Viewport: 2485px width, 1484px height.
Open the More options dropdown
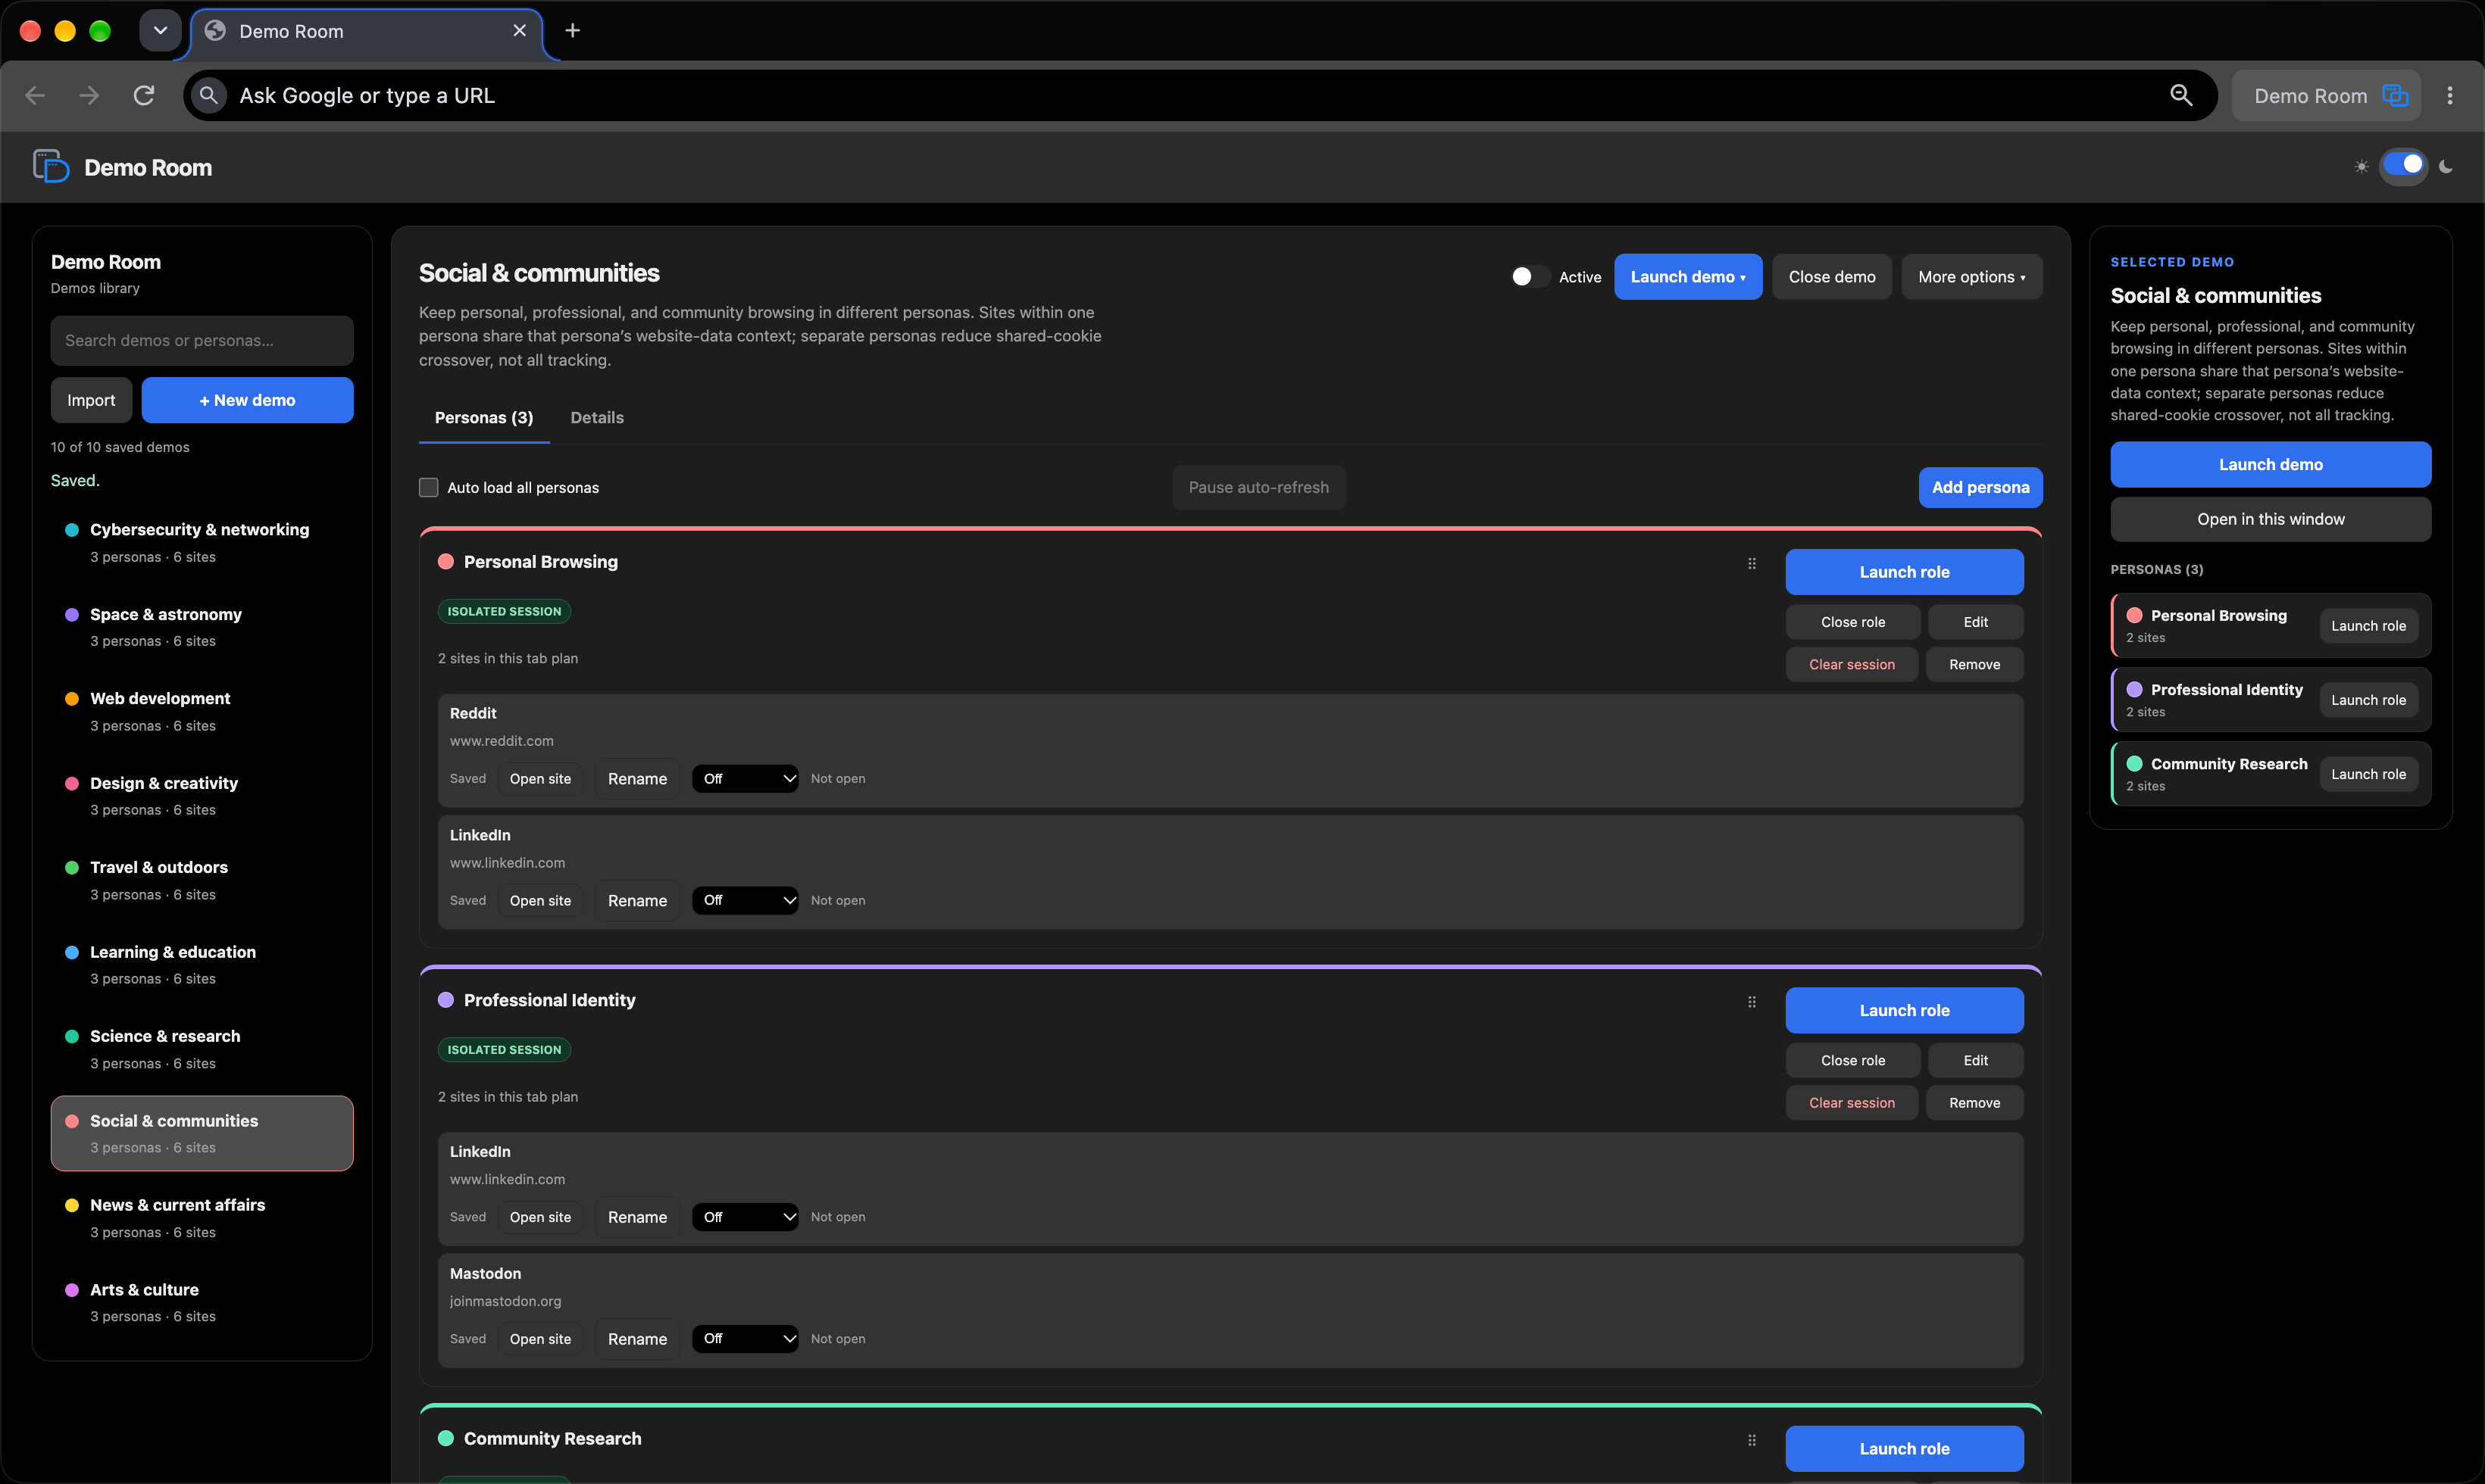[1971, 277]
